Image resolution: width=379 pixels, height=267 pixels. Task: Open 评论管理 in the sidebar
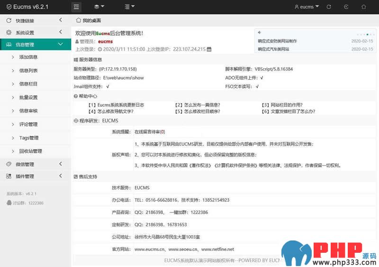[28, 124]
